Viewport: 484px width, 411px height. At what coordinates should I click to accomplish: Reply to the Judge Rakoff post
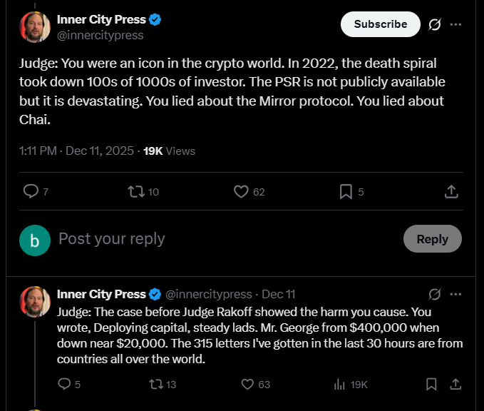tap(64, 384)
